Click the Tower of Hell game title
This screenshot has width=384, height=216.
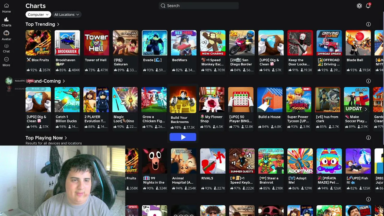(96, 60)
